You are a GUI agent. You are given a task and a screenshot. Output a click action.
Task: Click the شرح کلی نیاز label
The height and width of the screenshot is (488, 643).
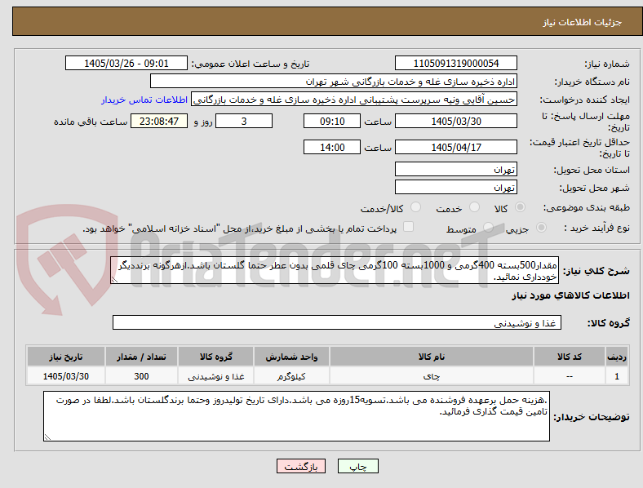[x=596, y=271]
